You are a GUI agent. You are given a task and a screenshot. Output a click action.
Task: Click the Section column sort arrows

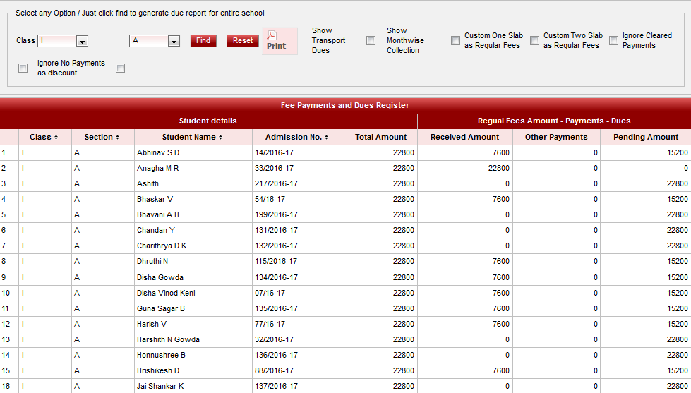[117, 137]
